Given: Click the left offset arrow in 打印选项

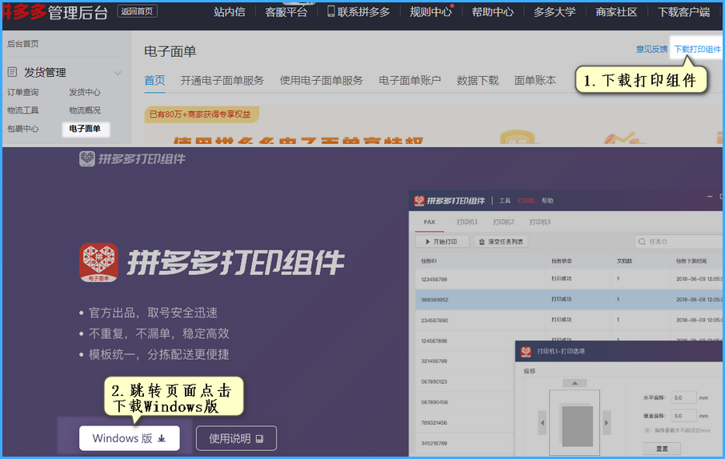Looking at the screenshot, I should coord(543,422).
